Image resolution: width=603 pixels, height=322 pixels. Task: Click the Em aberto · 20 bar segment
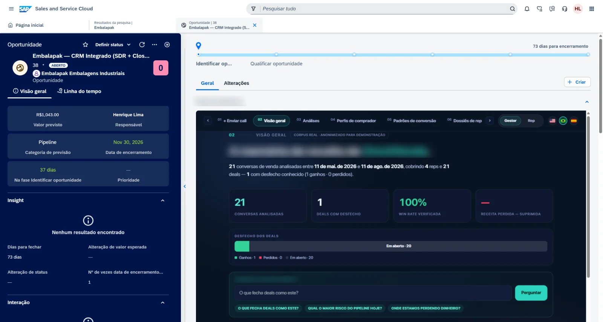point(398,246)
